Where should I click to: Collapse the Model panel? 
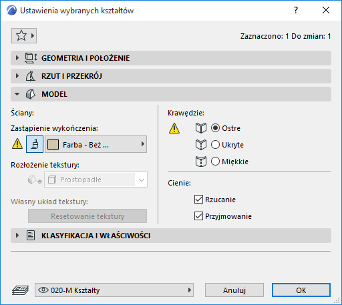click(171, 94)
